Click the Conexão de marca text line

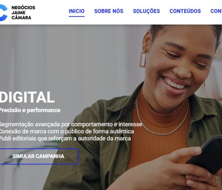pyautogui.click(x=67, y=131)
